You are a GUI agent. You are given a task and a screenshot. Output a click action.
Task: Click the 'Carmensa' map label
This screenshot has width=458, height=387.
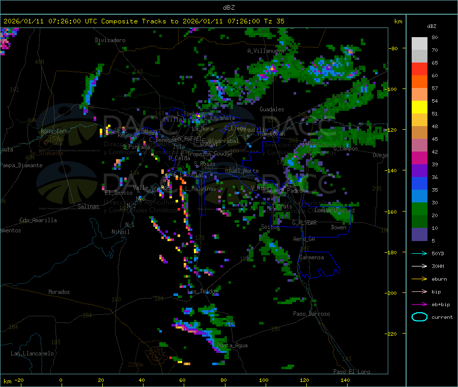coord(311,258)
